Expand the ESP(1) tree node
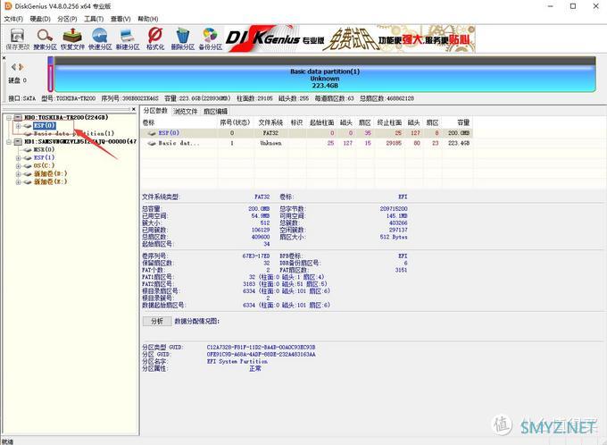The width and height of the screenshot is (607, 445). pos(18,158)
